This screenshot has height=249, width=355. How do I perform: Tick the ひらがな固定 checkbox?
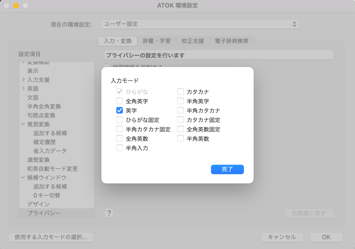pyautogui.click(x=120, y=120)
